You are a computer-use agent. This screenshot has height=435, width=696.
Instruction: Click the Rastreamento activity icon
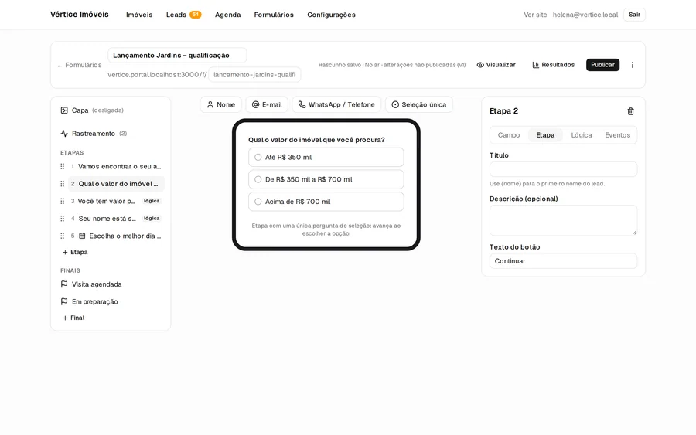tap(64, 134)
